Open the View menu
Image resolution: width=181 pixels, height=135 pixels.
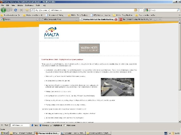pos(13,5)
